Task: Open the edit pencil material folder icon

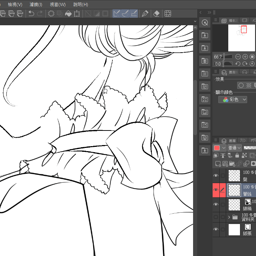Action: (x=205, y=125)
